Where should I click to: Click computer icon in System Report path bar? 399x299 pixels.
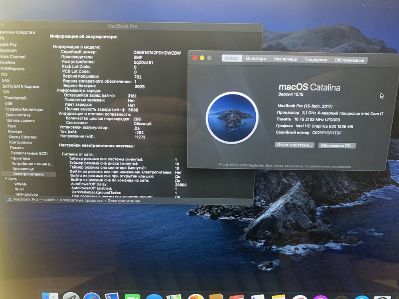pyautogui.click(x=9, y=199)
